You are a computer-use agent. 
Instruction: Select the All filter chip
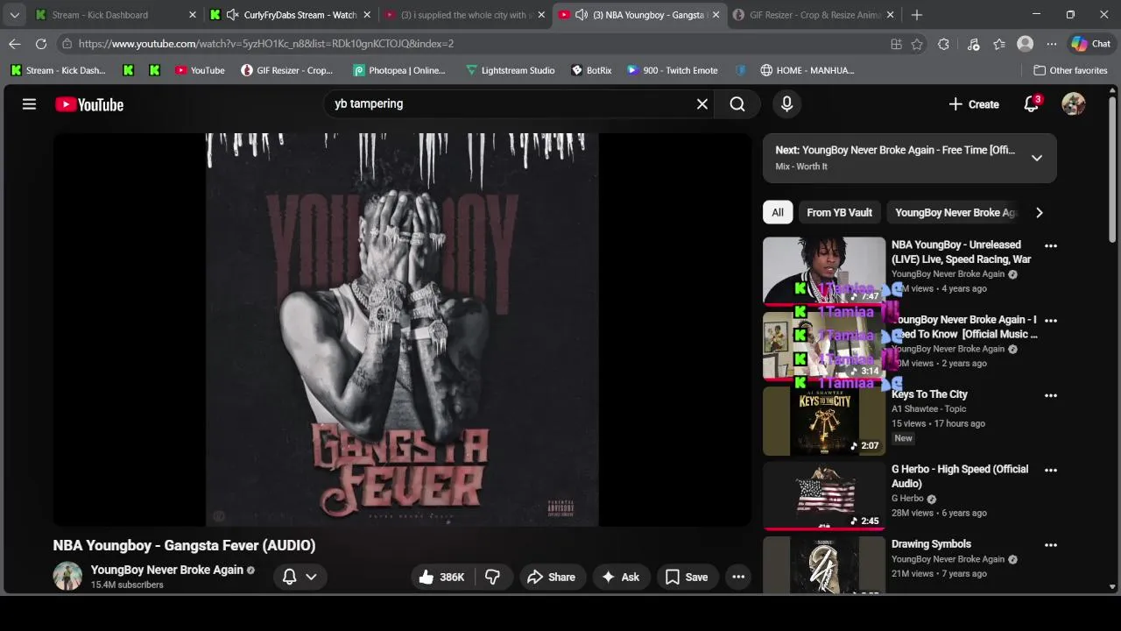coord(778,213)
